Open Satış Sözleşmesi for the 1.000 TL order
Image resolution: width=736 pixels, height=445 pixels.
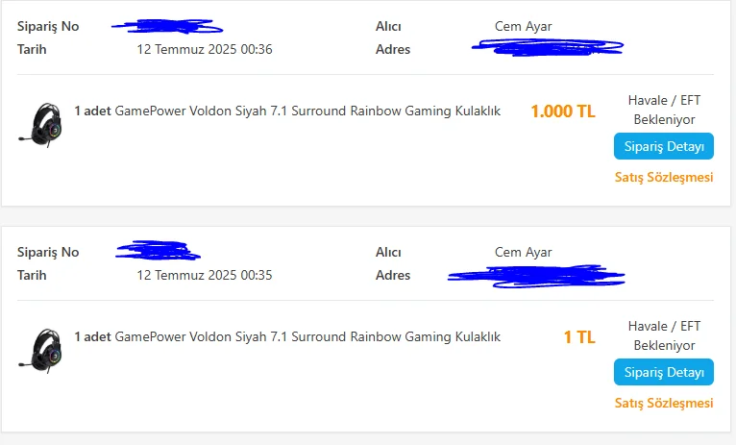tap(664, 177)
